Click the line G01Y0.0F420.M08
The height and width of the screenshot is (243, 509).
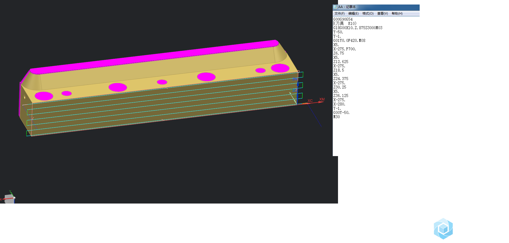coord(349,41)
